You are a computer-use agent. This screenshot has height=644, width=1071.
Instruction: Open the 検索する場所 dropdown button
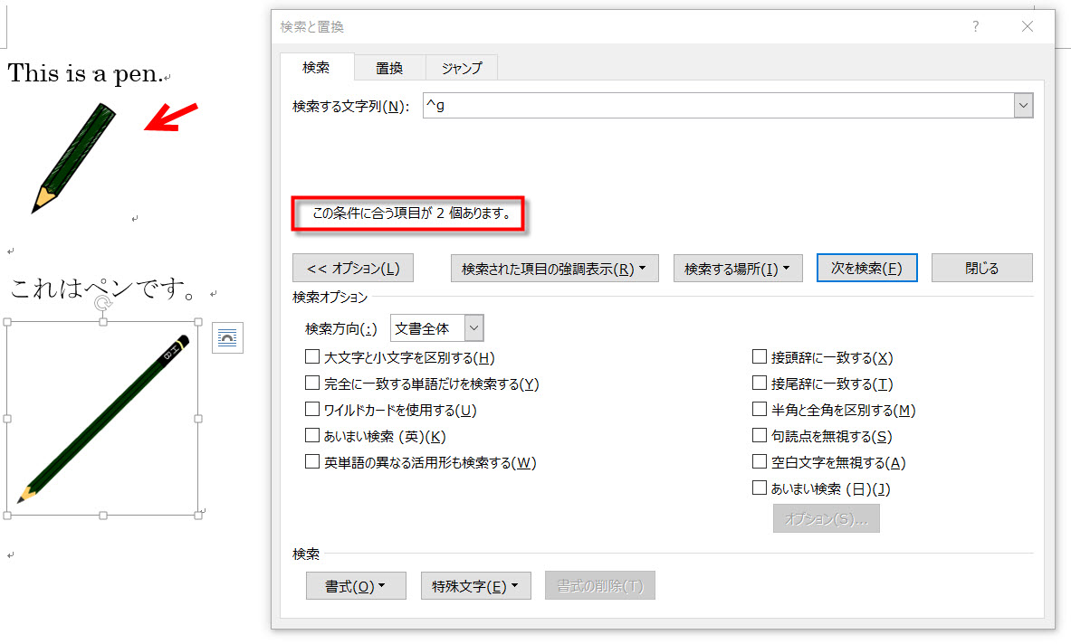click(x=737, y=269)
